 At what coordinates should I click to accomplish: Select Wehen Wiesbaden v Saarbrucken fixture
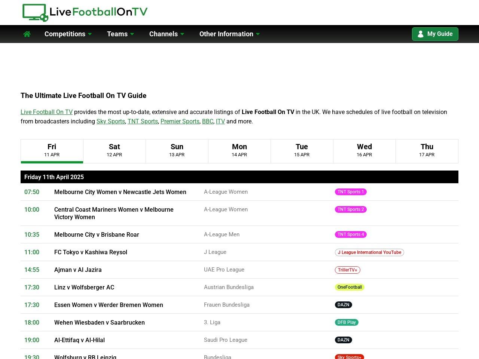[100, 322]
